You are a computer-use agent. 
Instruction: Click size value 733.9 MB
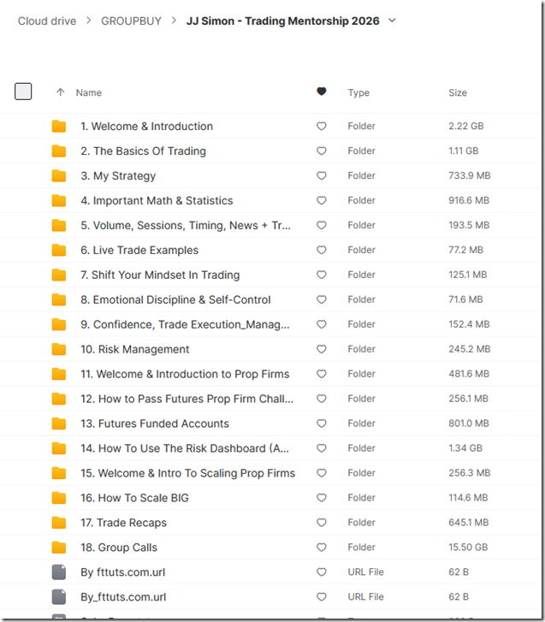click(470, 175)
